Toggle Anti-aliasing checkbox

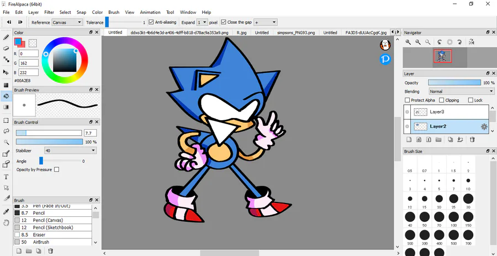click(151, 22)
